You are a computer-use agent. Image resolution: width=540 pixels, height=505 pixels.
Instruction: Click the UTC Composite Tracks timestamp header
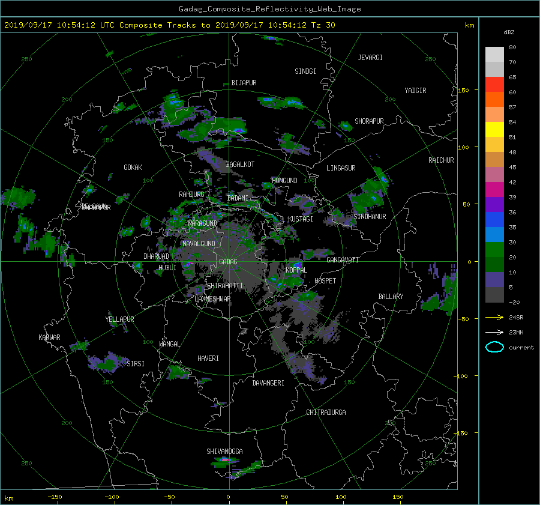tap(169, 25)
